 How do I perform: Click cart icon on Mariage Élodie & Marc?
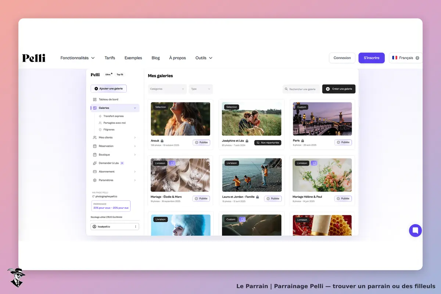172,163
